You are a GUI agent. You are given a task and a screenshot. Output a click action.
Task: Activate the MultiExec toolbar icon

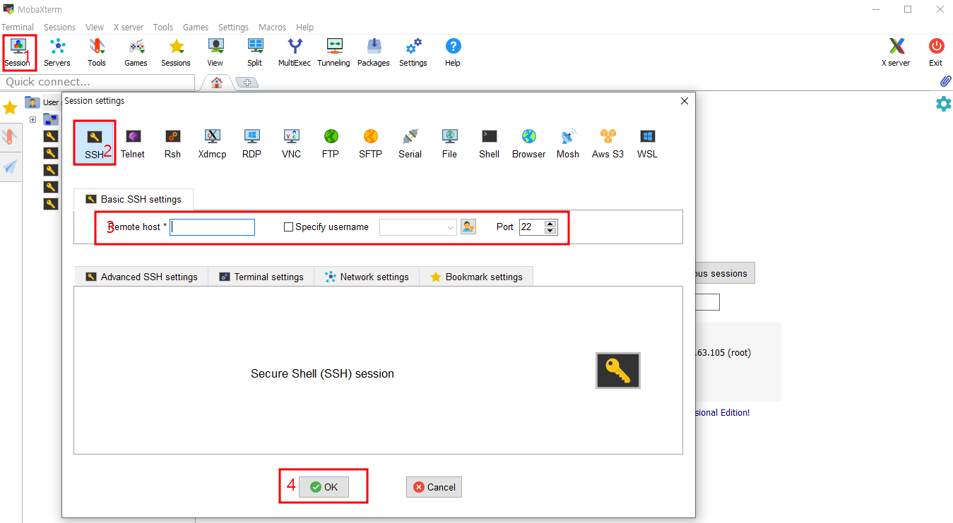(x=295, y=53)
